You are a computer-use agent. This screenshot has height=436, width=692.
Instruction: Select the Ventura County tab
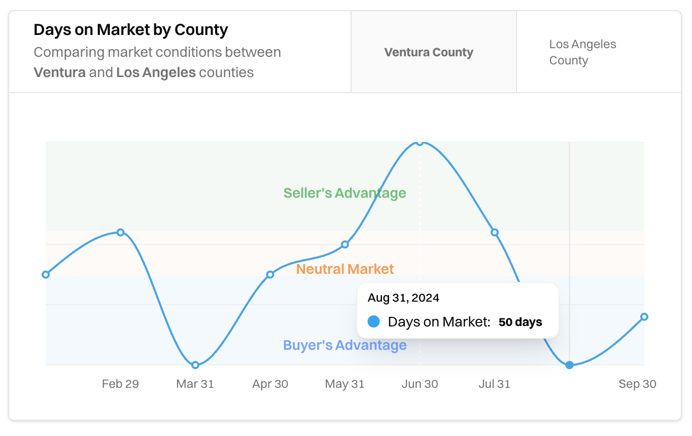[x=429, y=52]
